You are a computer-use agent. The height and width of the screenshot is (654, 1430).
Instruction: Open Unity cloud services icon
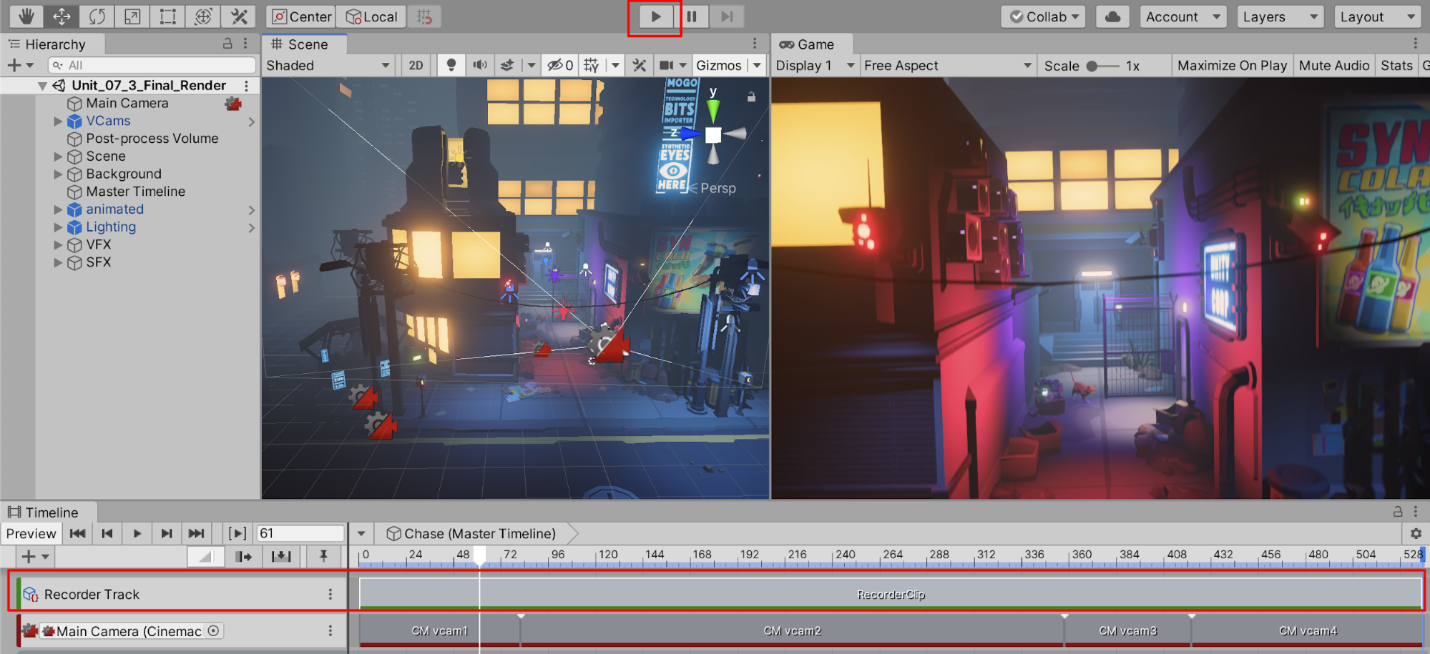tap(1112, 16)
